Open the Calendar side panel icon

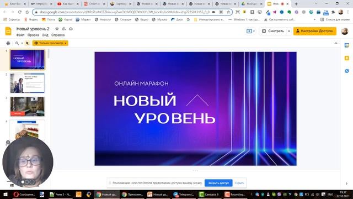347,45
